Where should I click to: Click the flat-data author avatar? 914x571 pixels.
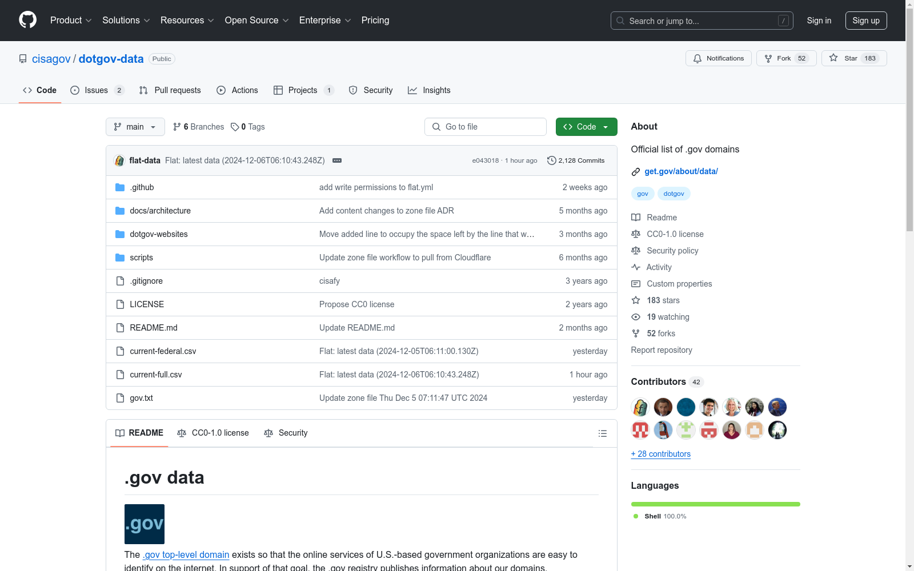pyautogui.click(x=119, y=160)
